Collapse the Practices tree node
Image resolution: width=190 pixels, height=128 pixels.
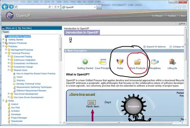[x=4, y=46]
